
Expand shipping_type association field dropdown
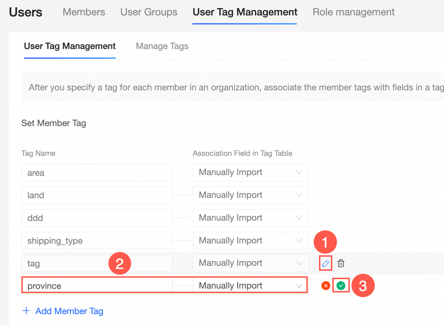[x=251, y=241]
